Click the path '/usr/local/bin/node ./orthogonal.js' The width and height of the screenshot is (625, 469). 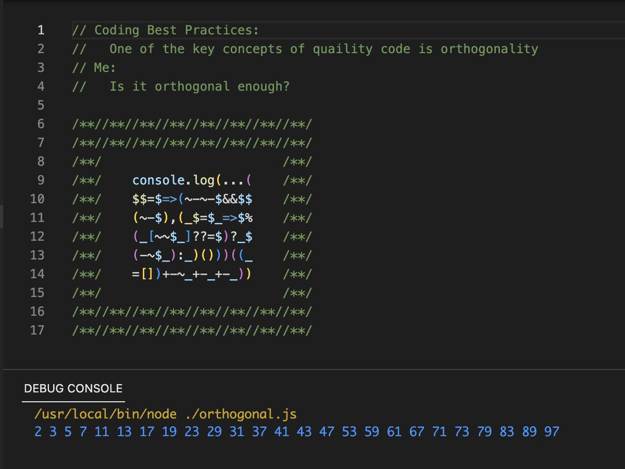click(167, 413)
